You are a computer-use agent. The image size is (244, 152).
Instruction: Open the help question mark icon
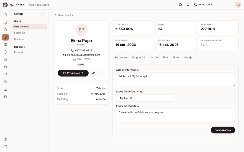tap(5, 139)
